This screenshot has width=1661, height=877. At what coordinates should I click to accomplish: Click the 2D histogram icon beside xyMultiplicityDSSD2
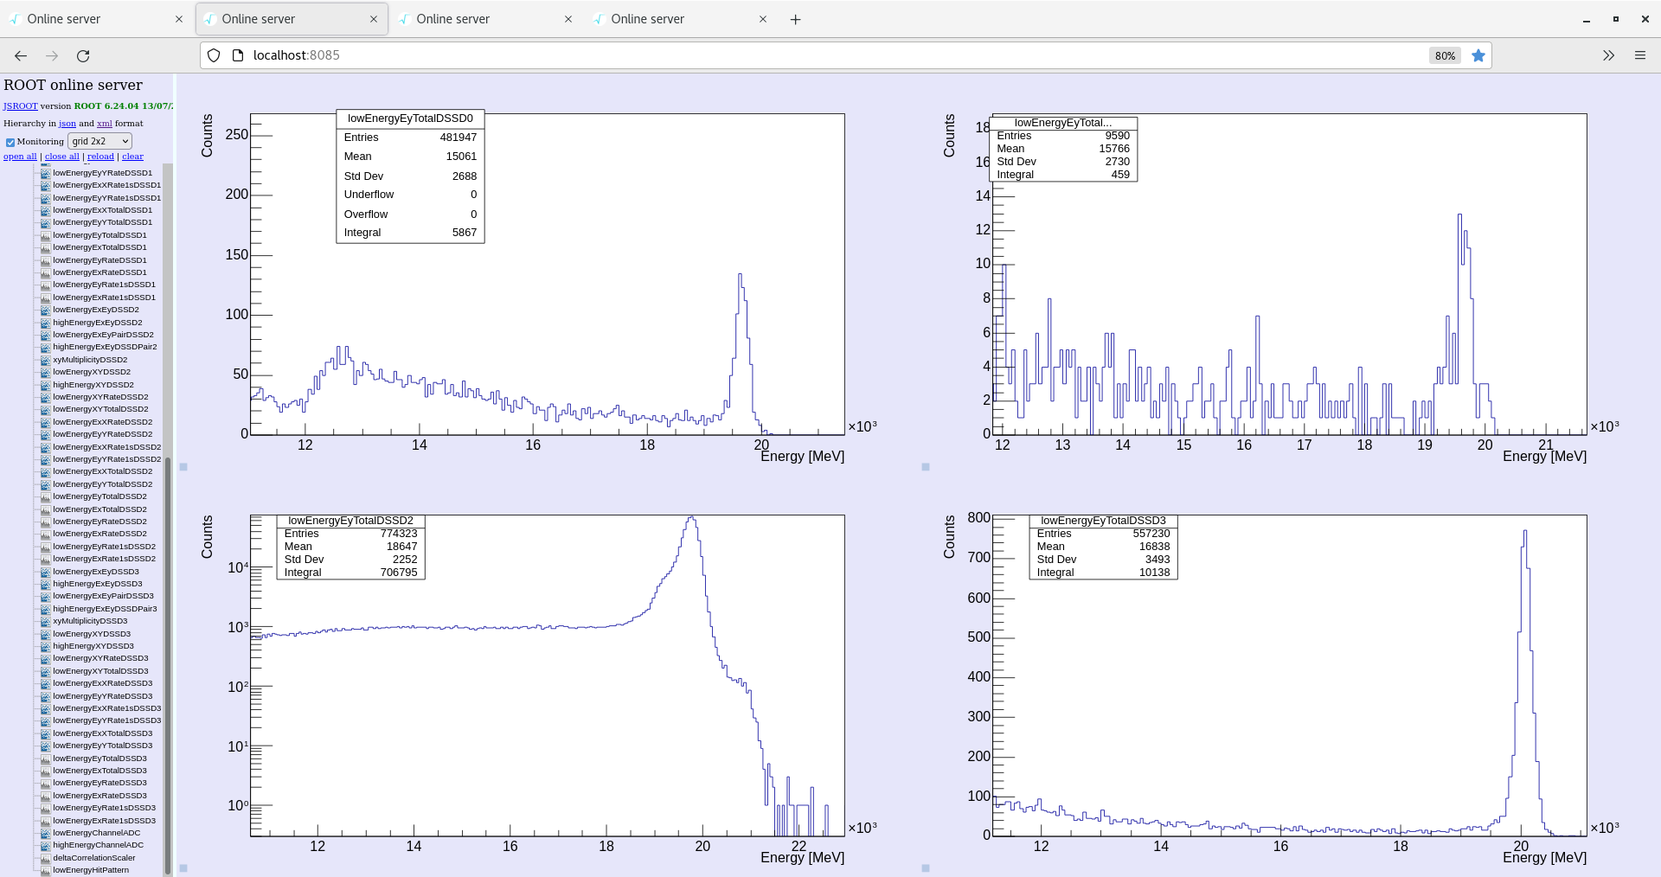tap(46, 360)
